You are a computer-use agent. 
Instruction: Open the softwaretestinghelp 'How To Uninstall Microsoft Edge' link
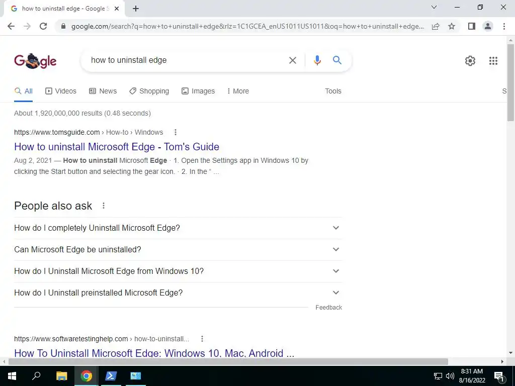[x=154, y=353]
